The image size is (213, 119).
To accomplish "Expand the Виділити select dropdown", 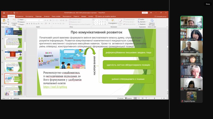I will pos(142,24).
